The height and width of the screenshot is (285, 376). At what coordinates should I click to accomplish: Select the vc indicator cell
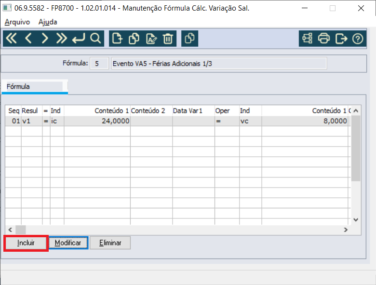click(251, 121)
